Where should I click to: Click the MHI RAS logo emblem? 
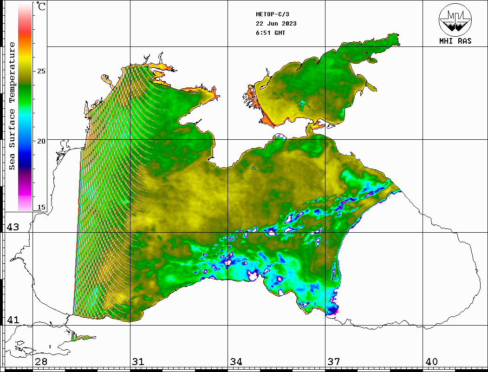(455, 20)
